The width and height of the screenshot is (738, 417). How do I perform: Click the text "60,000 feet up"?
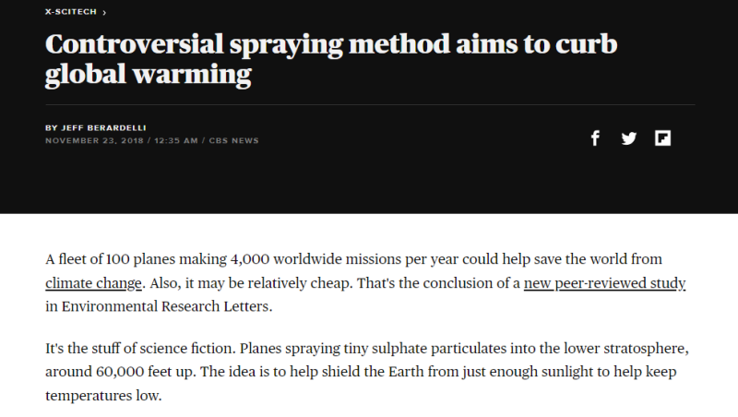coord(138,373)
